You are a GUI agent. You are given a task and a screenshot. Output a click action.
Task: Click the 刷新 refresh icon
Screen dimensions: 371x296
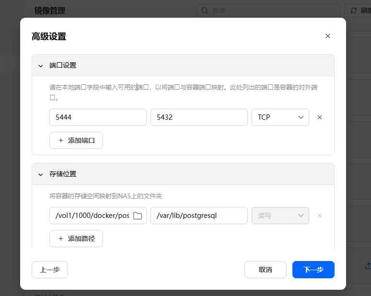[x=354, y=11]
